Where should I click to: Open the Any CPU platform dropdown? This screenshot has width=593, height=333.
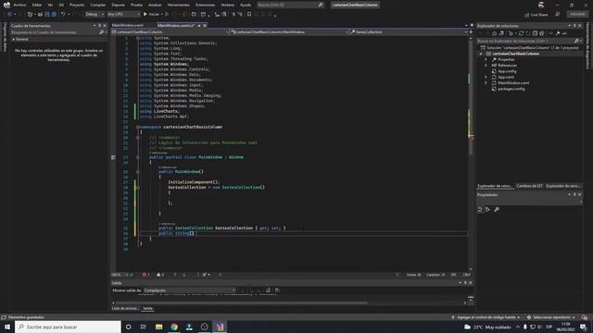tap(123, 15)
